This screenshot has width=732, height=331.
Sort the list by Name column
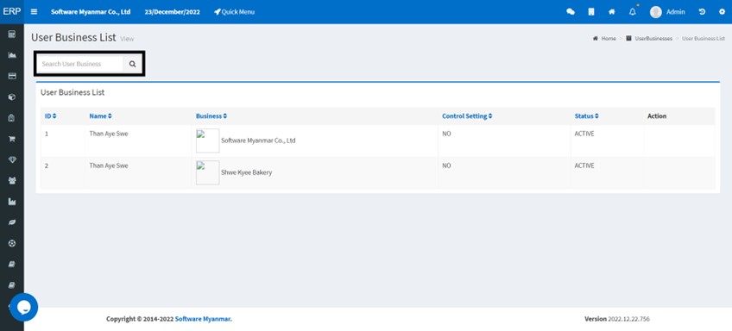click(100, 116)
